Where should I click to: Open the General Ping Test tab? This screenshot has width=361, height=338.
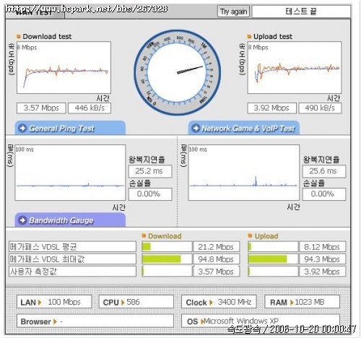[x=70, y=128]
